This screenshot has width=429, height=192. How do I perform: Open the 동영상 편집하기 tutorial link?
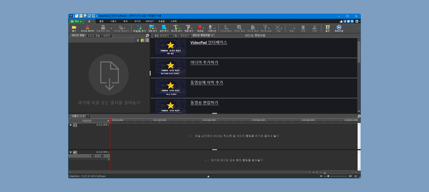pos(204,103)
